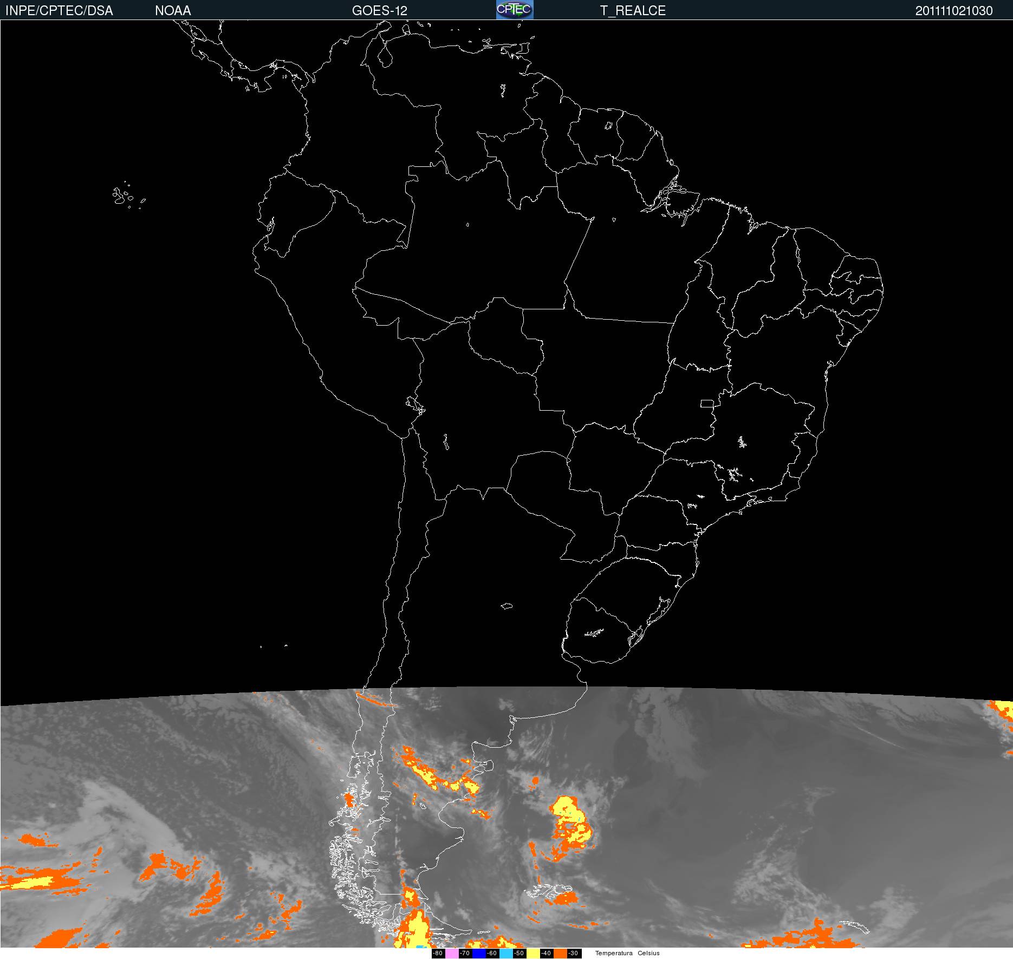Viewport: 1013px width, 959px height.
Task: Click the Temperatura legend label
Action: tap(614, 953)
